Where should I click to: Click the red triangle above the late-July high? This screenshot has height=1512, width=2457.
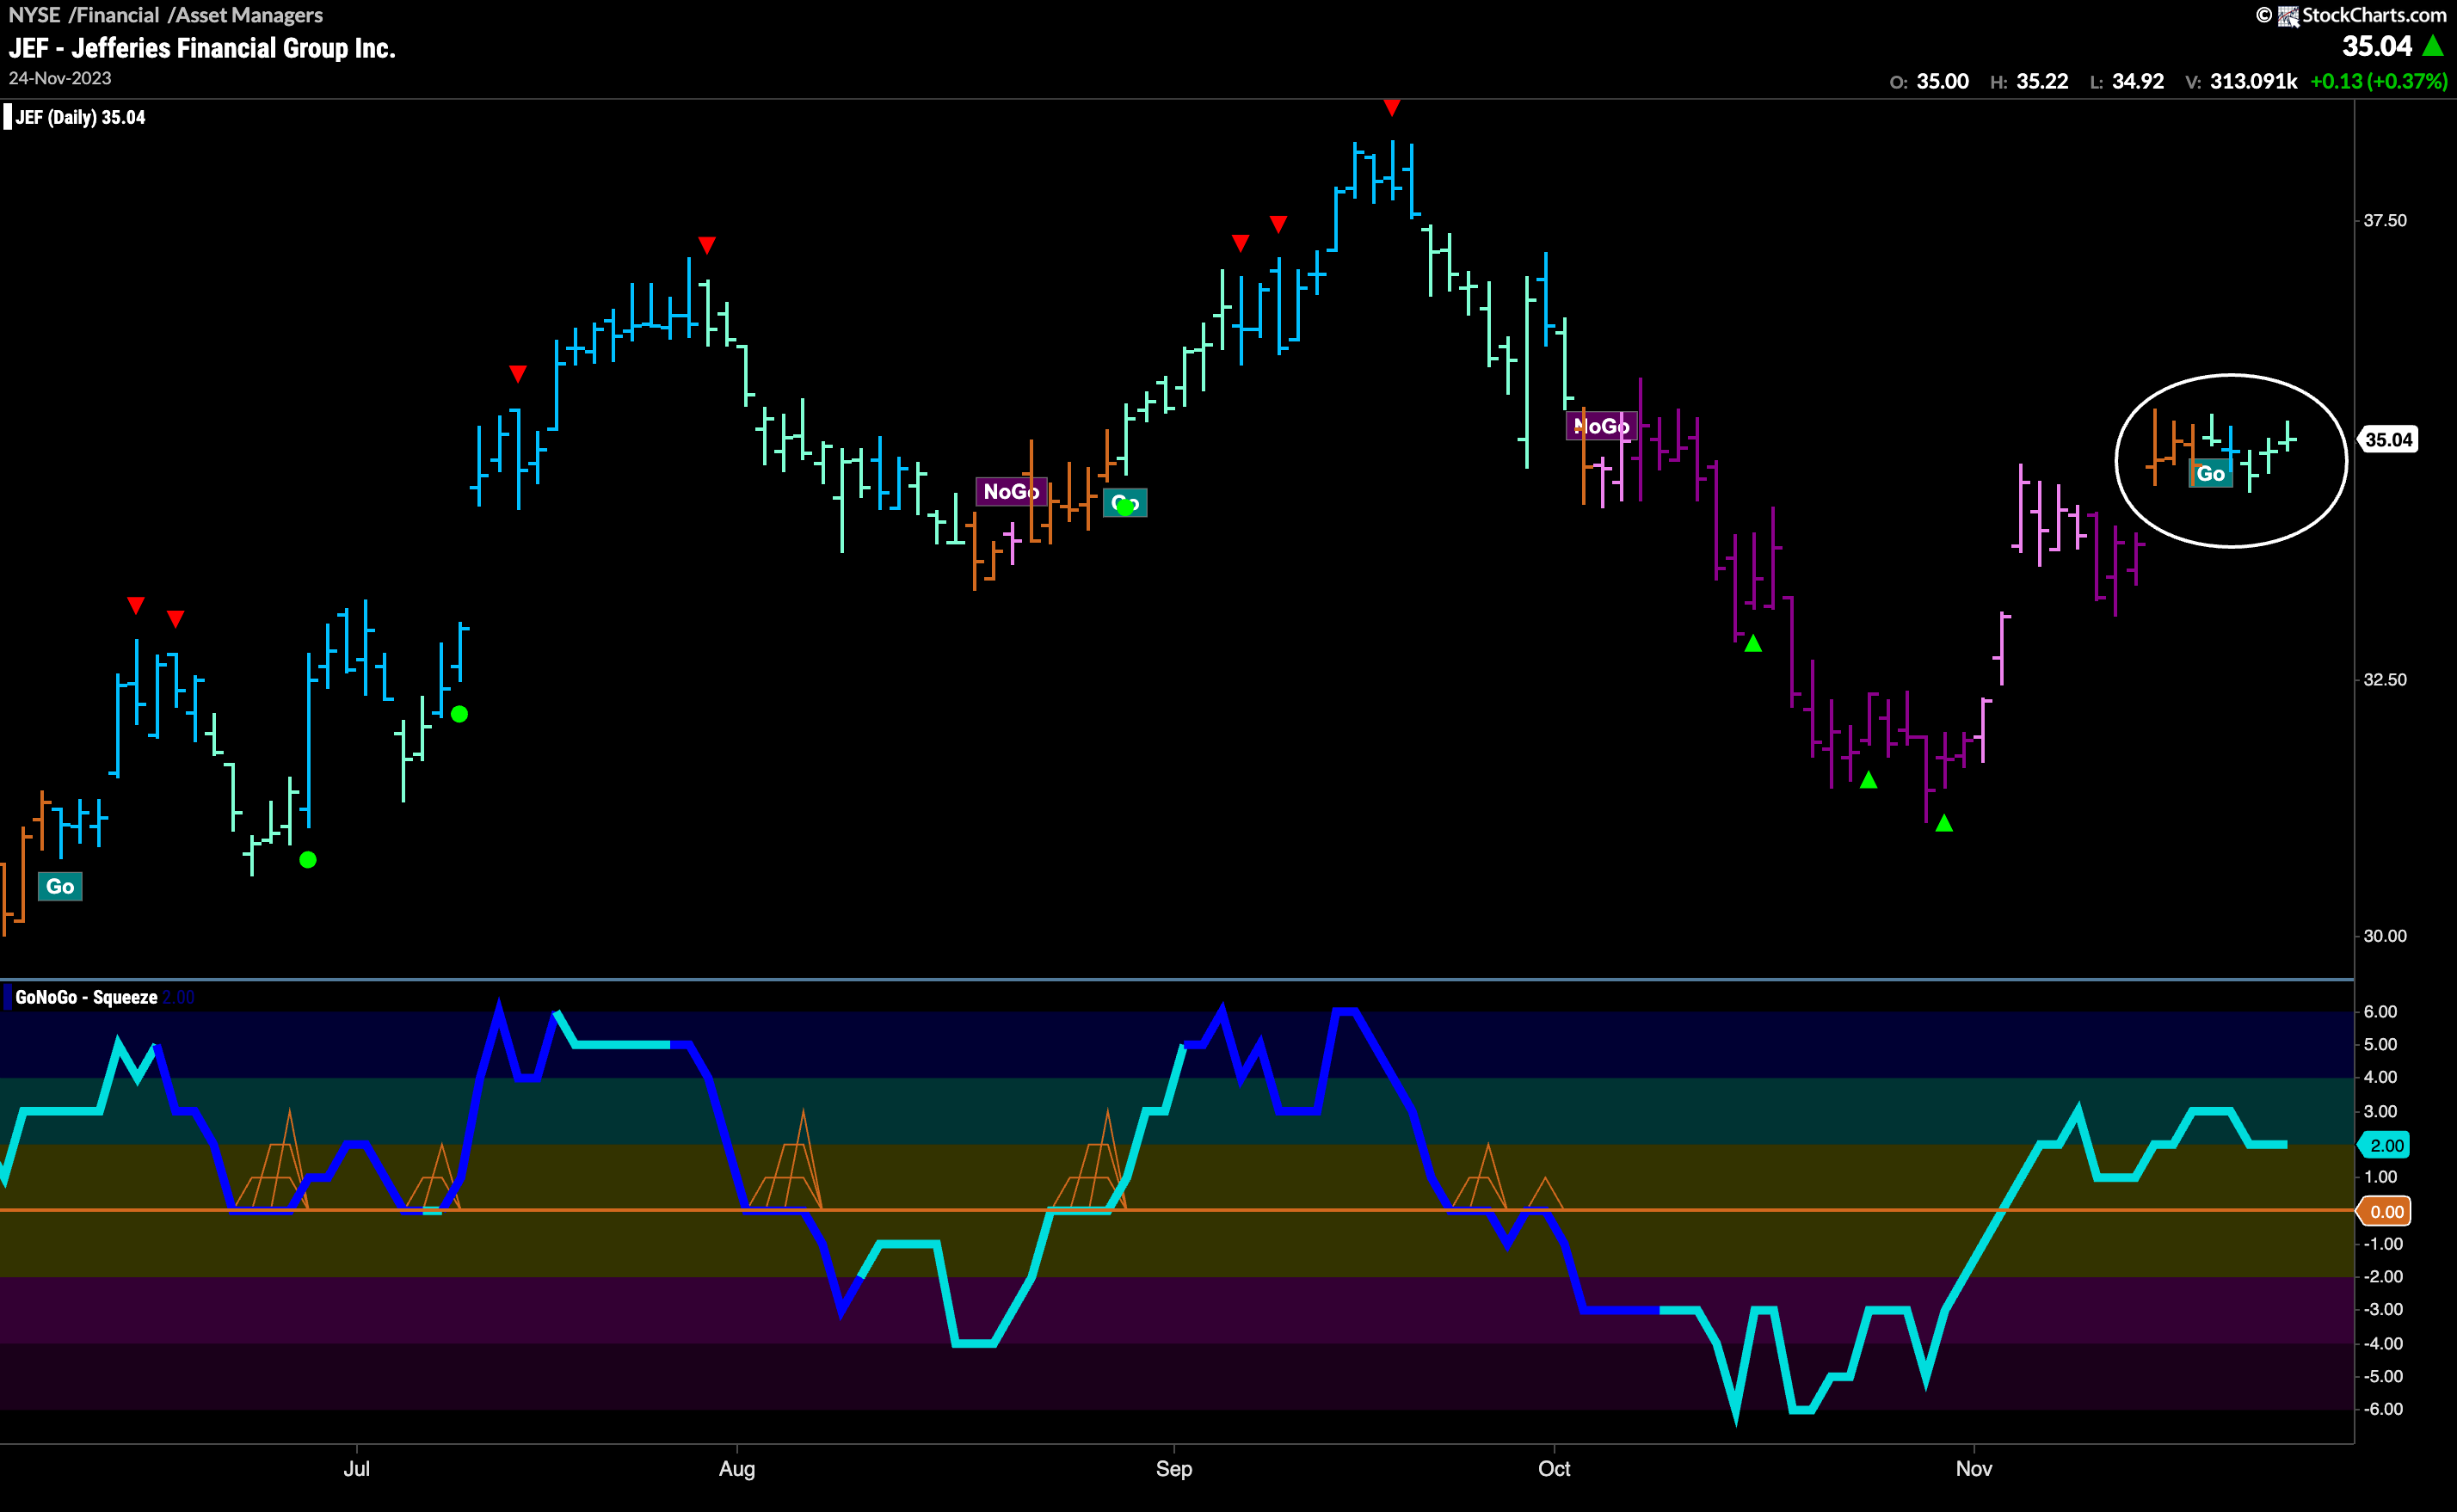pos(707,245)
